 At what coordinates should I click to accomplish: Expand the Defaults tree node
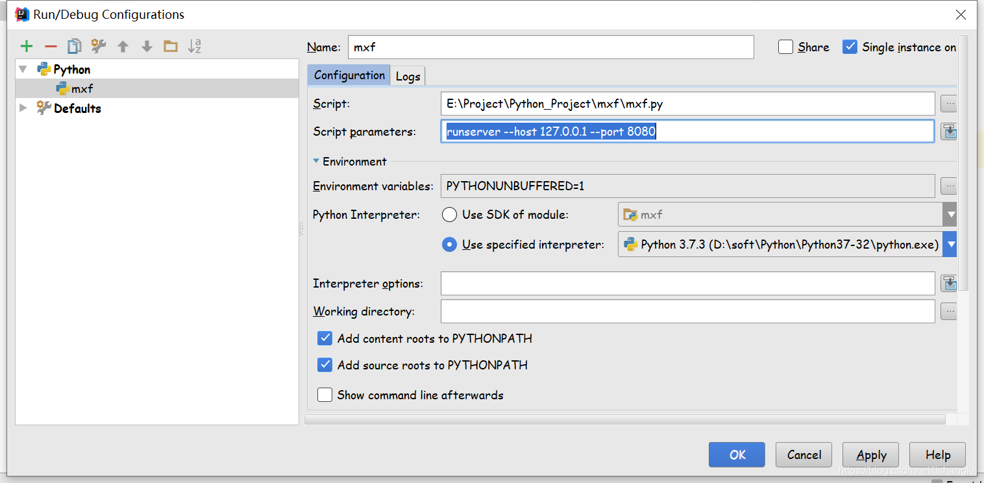(x=24, y=108)
